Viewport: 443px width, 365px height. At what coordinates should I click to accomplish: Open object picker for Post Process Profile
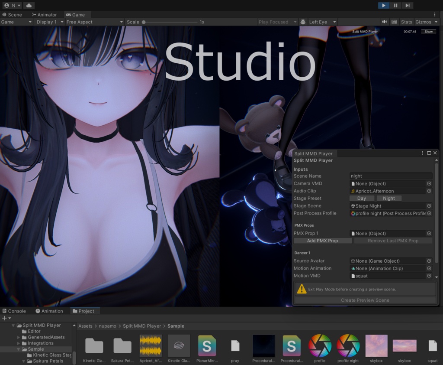[x=429, y=213]
